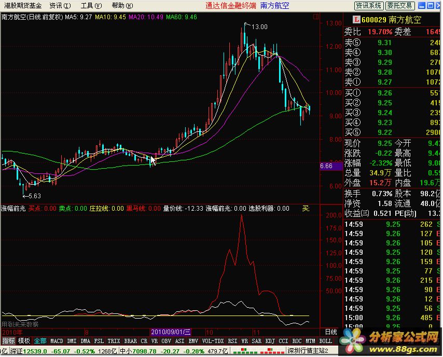Select the CCI indicator
The image size is (443, 357).
[283, 341]
